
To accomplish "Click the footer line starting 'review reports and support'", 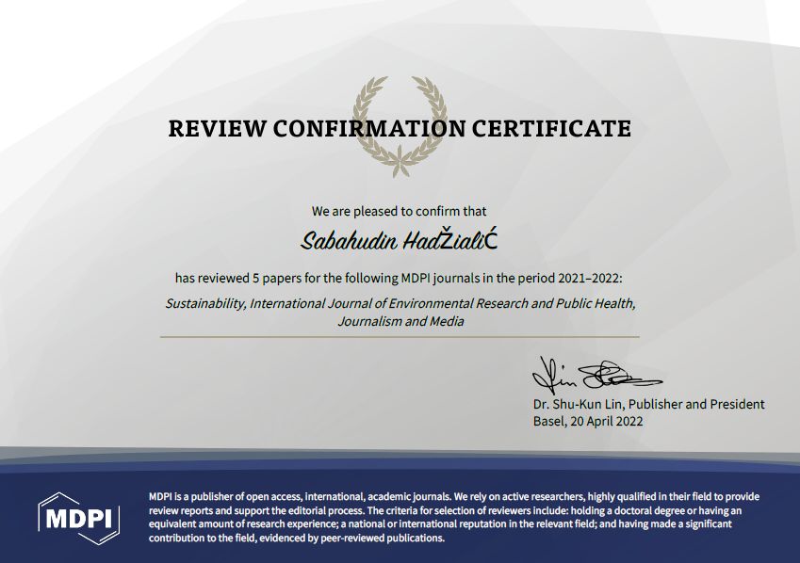I will coord(445,510).
